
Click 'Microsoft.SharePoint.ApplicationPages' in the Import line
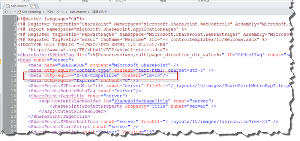127,29
